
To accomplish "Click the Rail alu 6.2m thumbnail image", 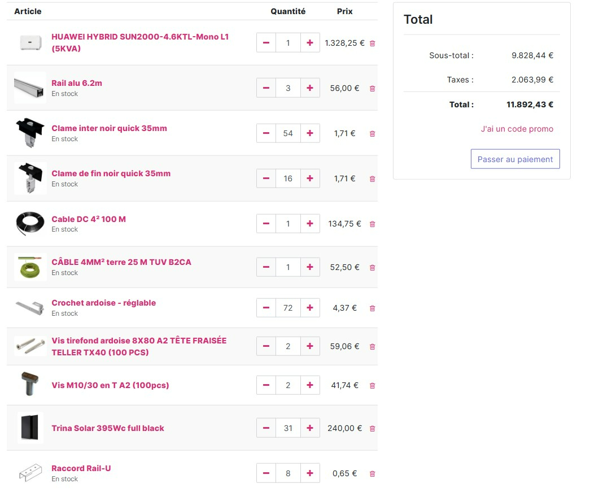I will pos(30,88).
